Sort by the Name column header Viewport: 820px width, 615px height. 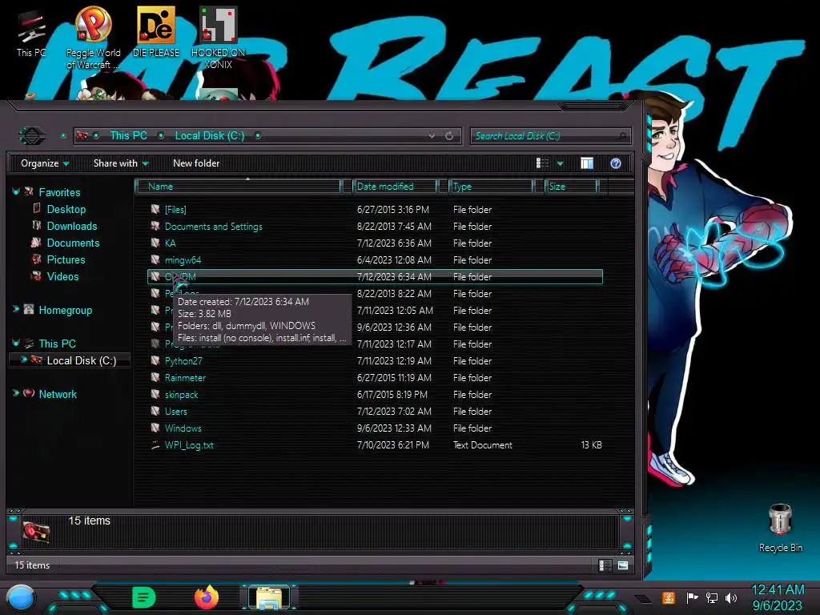[x=239, y=186]
